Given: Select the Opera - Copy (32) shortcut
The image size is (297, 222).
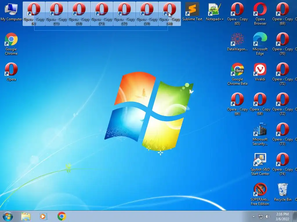Looking at the screenshot, I should coord(124,14).
